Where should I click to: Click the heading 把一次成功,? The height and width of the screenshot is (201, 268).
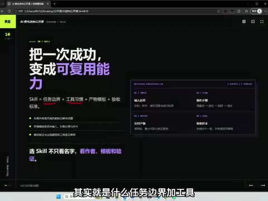coord(65,54)
